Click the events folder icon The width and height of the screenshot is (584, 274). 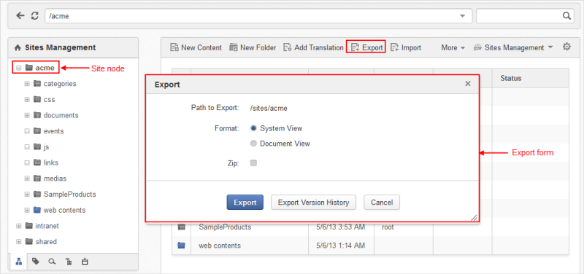(x=37, y=131)
